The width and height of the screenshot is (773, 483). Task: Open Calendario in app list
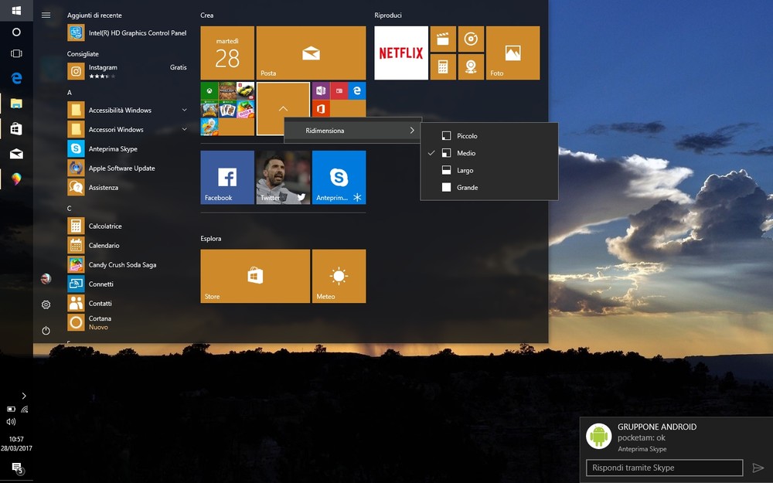pos(128,245)
